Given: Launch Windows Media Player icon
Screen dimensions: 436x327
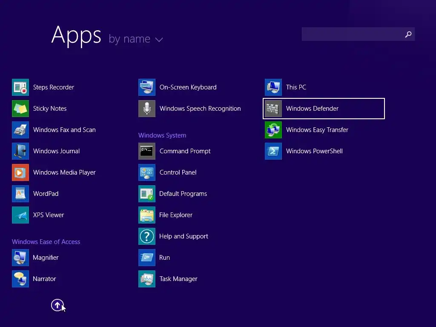Looking at the screenshot, I should [x=20, y=172].
